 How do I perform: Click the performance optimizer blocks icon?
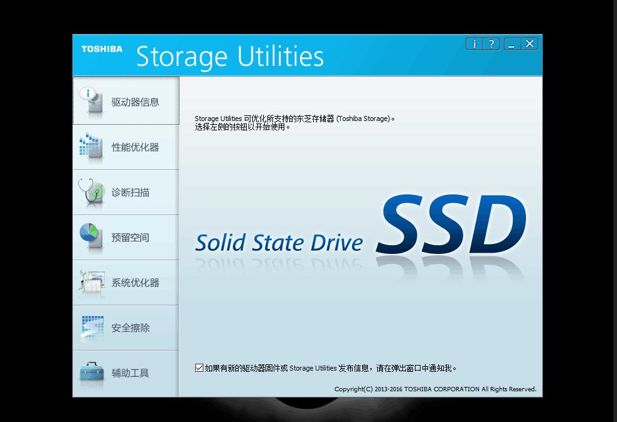pos(91,147)
